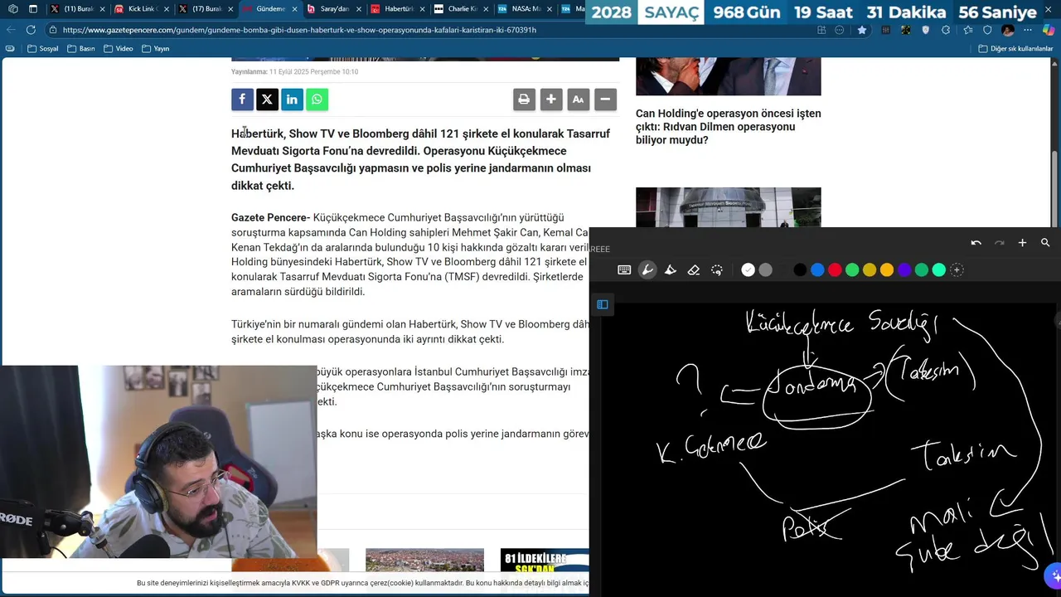Decrease article font size with minus button
The image size is (1061, 597).
tap(606, 99)
